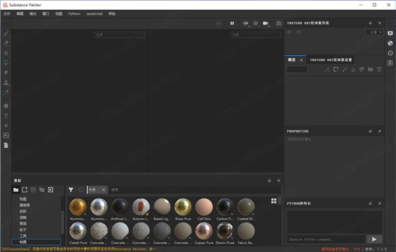Add a folder in Layers panel
This screenshot has height=252, width=396.
pyautogui.click(x=370, y=70)
